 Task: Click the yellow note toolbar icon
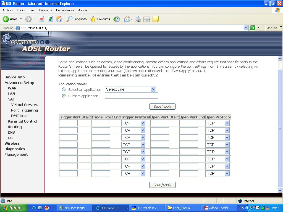point(156,19)
